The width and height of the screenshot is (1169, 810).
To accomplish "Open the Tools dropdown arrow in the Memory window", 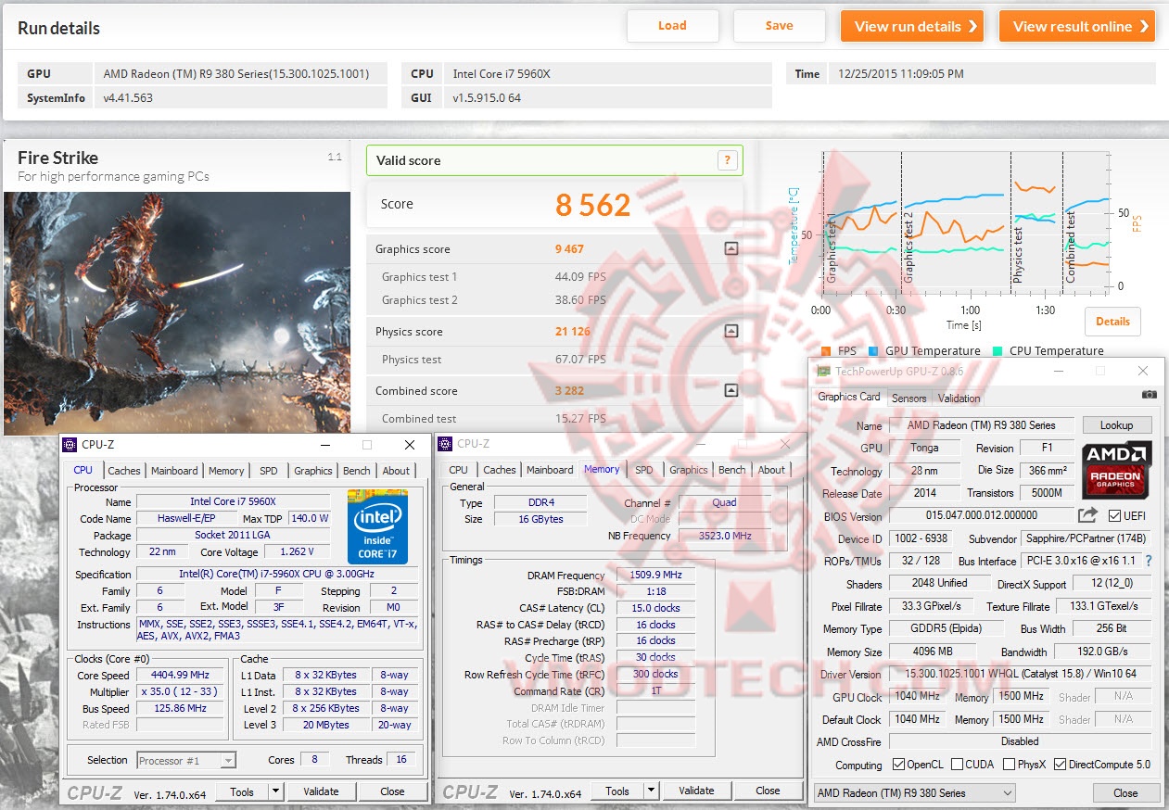I will point(651,791).
